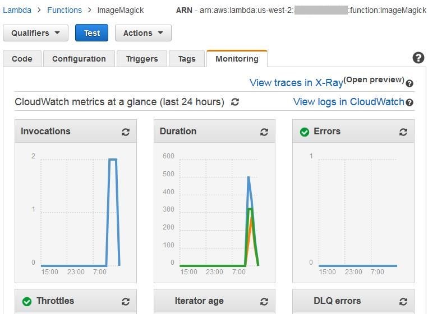Viewport: 428px width, 314px height.
Task: Click the '(Open preview)' label
Action: click(x=374, y=79)
